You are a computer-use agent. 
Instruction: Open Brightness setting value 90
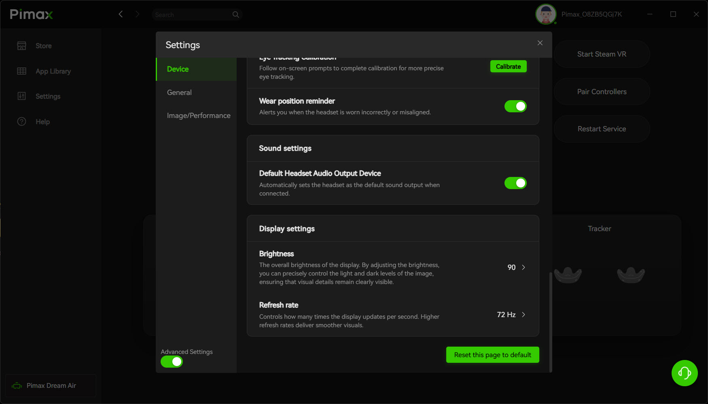(511, 267)
